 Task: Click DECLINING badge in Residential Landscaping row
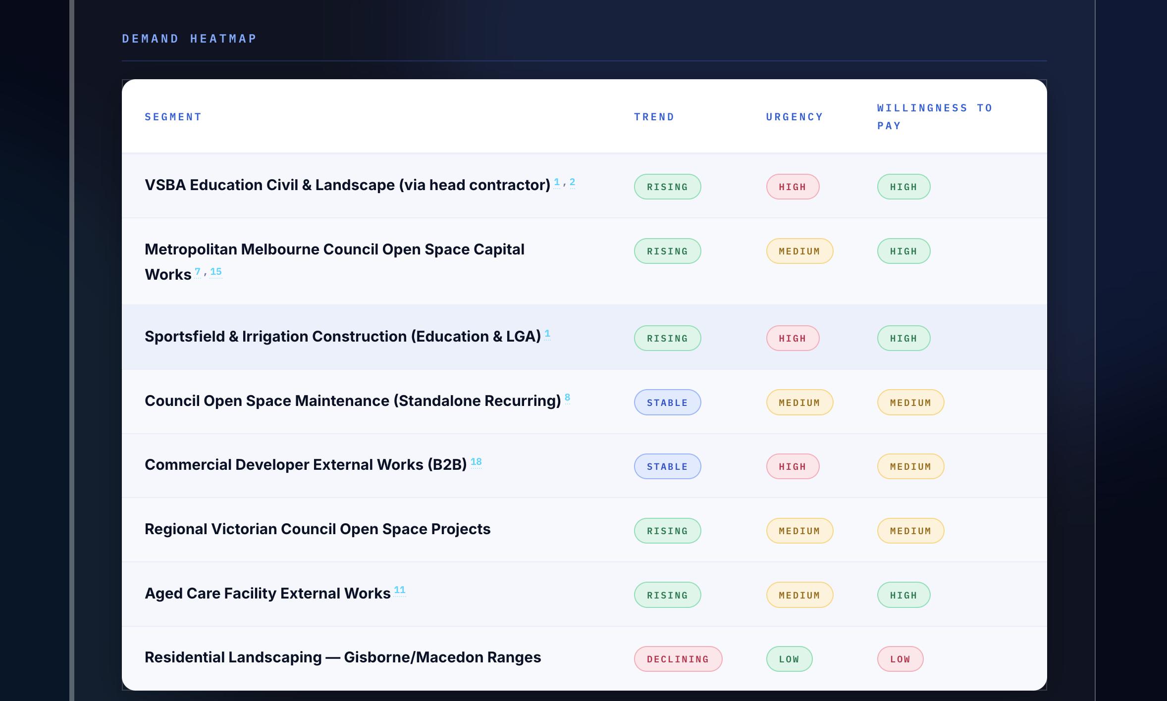[x=678, y=659]
